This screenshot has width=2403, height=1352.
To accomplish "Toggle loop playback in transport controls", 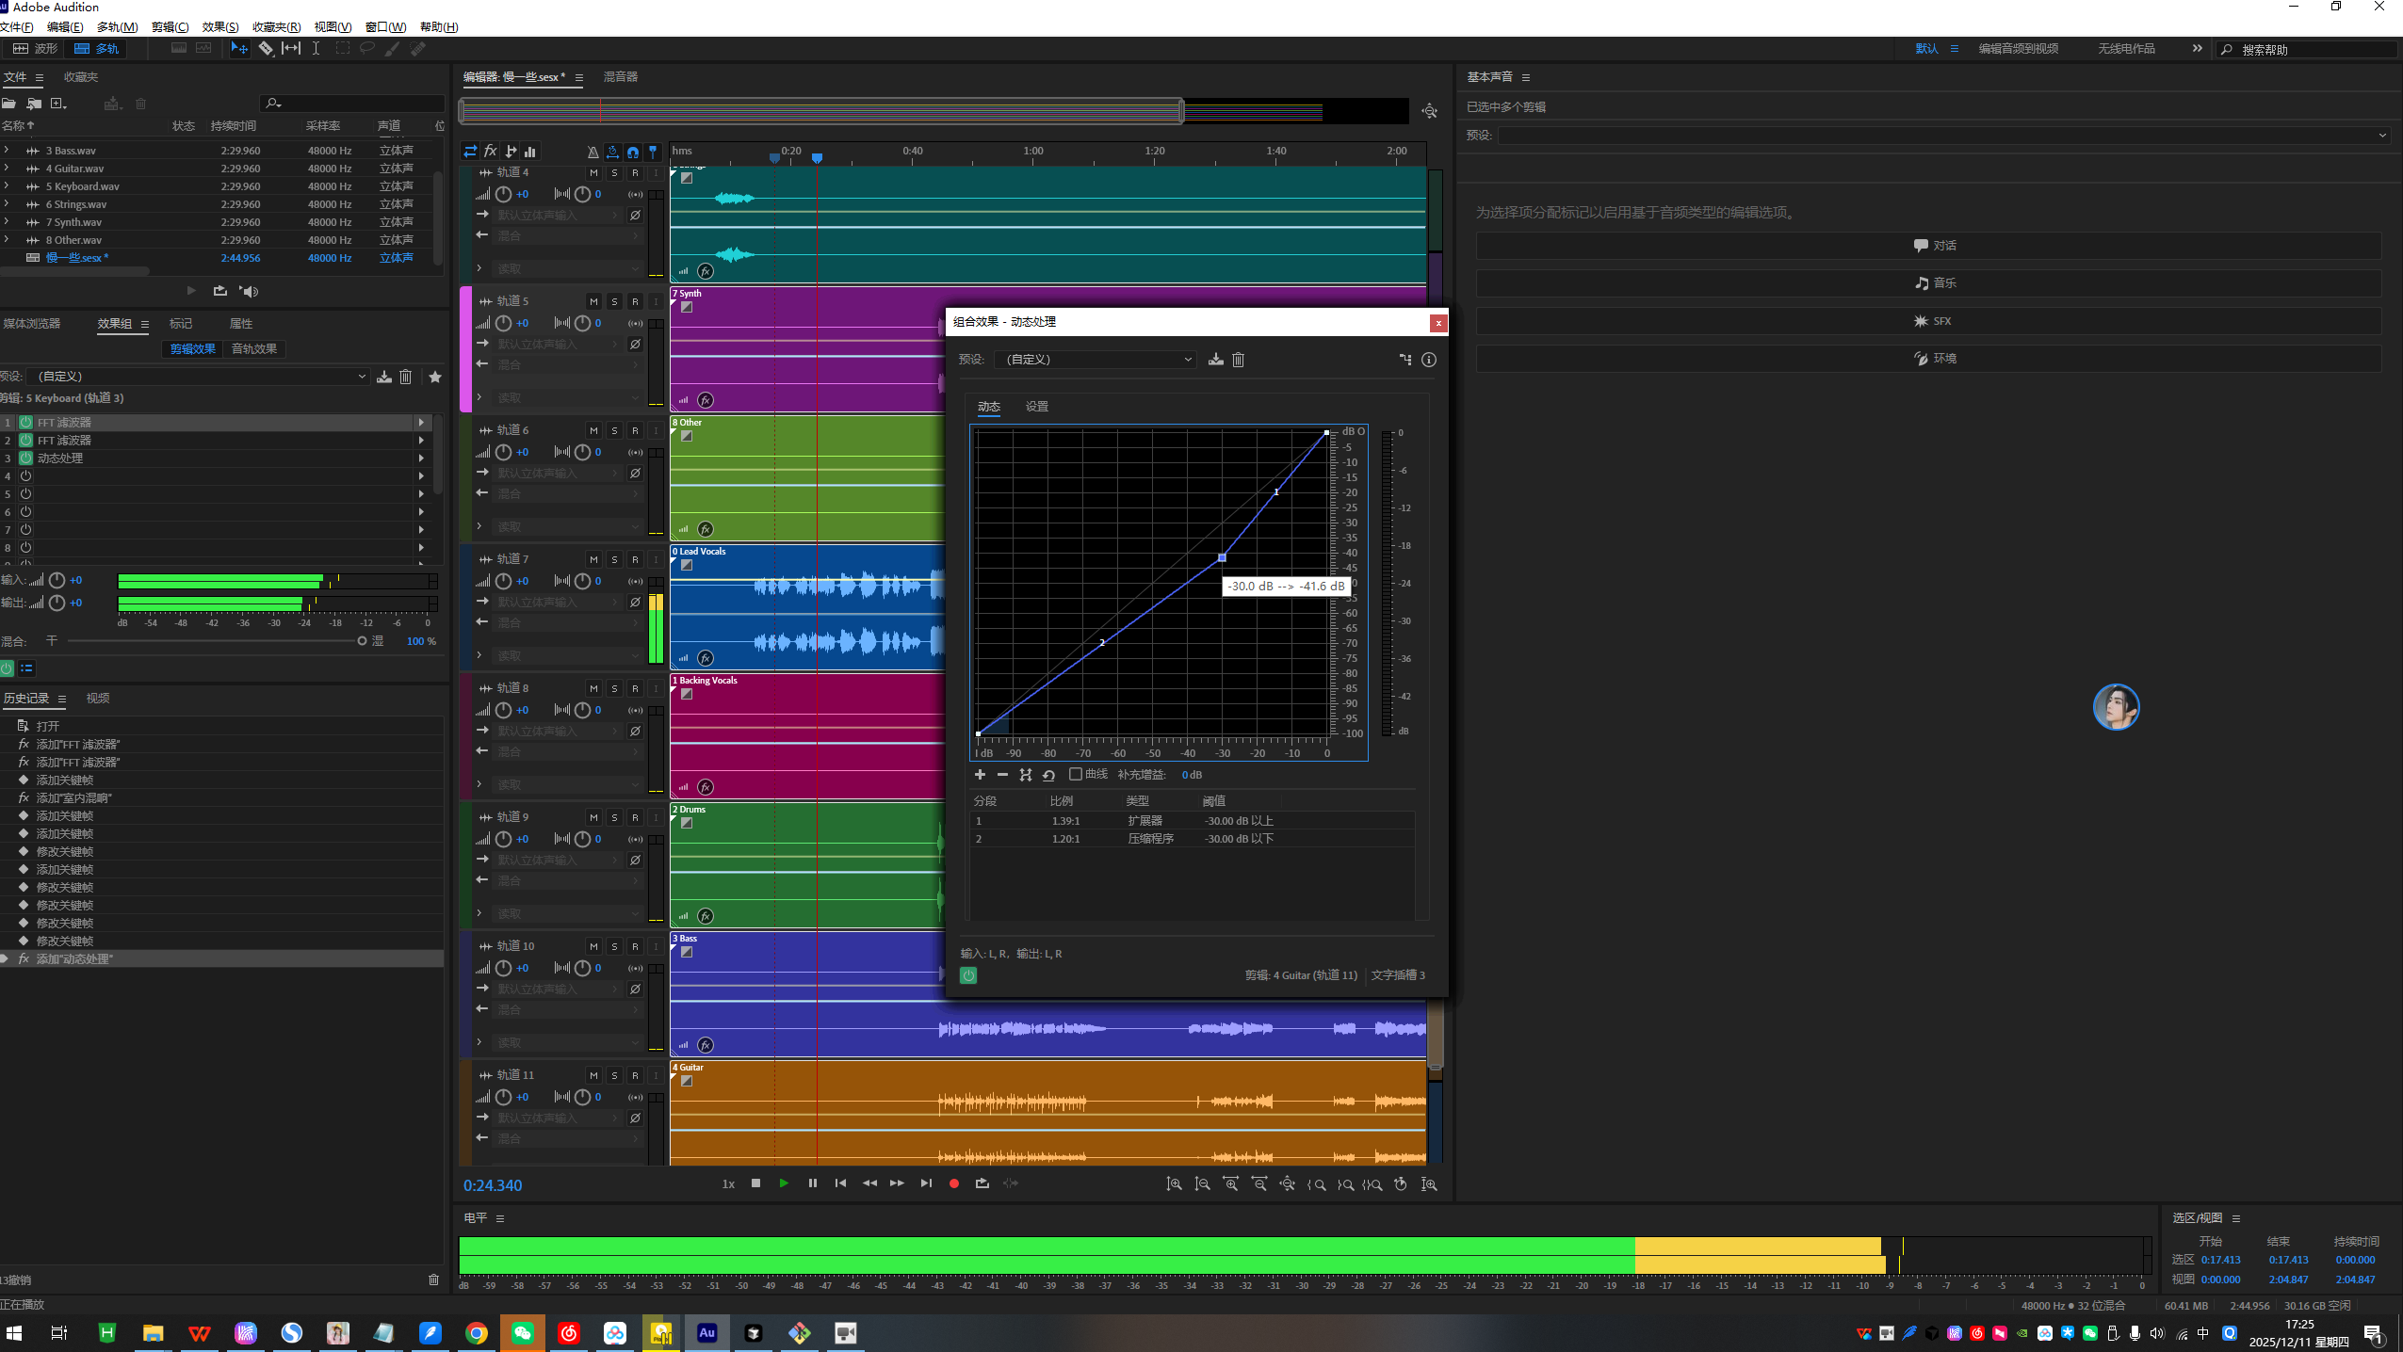I will tap(982, 1183).
